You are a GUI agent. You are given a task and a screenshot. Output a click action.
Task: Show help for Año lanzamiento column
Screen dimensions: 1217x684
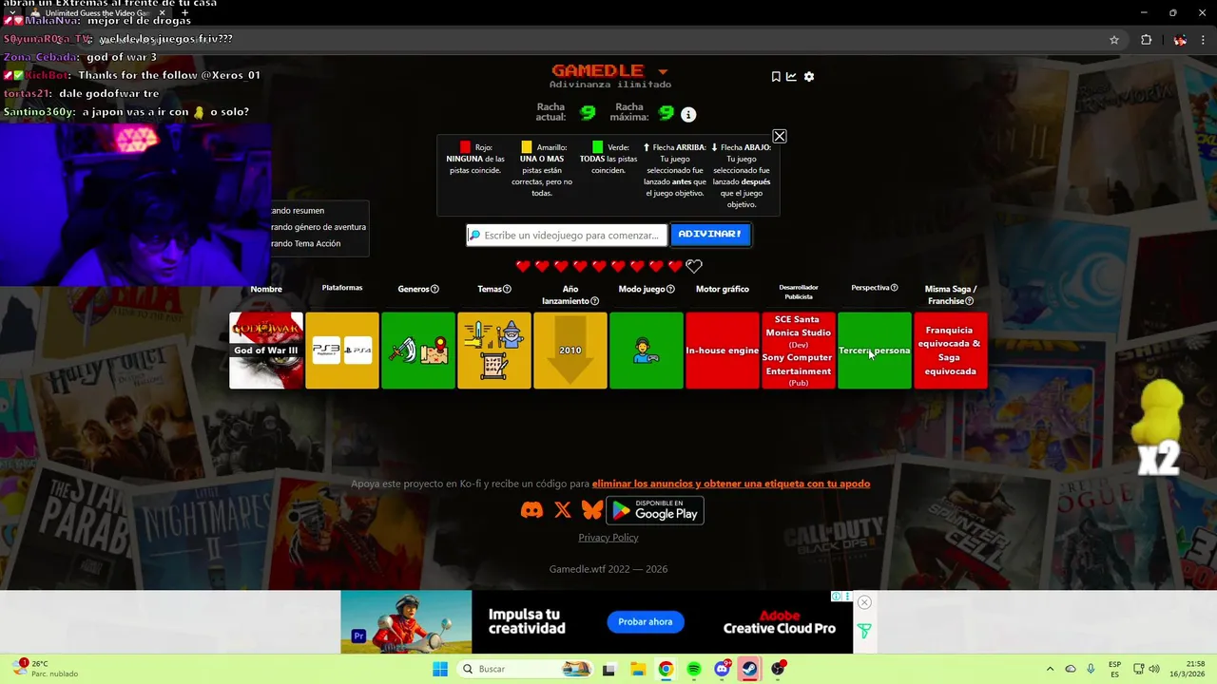coord(594,301)
